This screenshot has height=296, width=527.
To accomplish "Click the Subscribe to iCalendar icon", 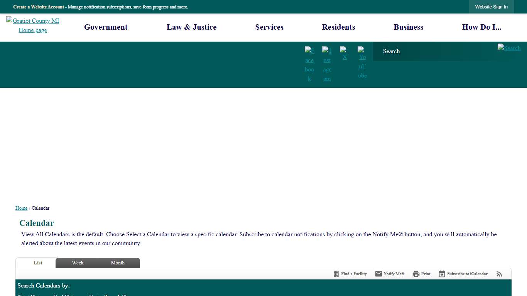I will pos(441,274).
